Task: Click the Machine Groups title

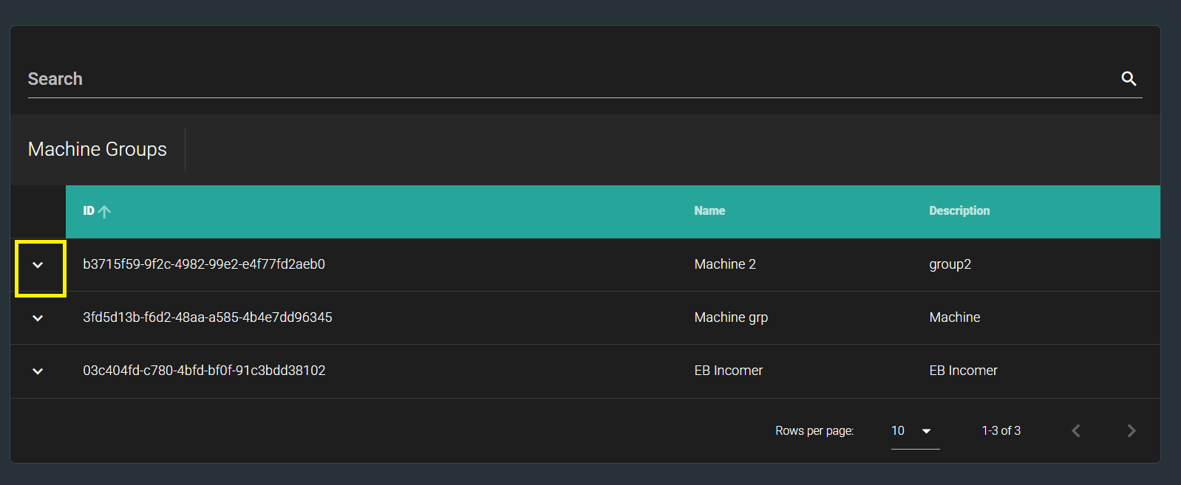Action: [x=98, y=149]
